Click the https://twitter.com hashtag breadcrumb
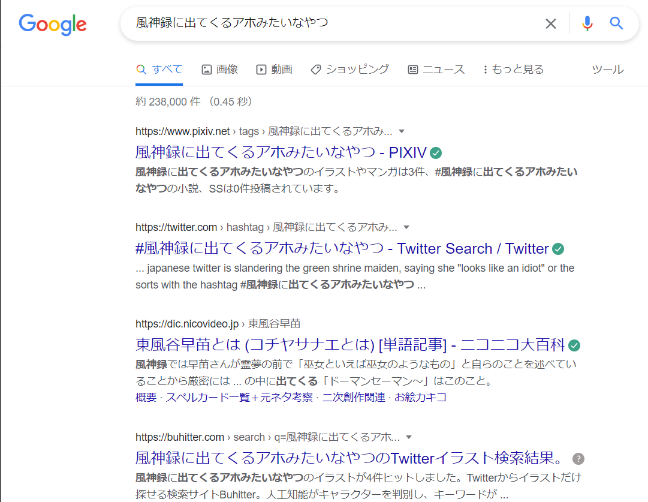 click(x=266, y=227)
